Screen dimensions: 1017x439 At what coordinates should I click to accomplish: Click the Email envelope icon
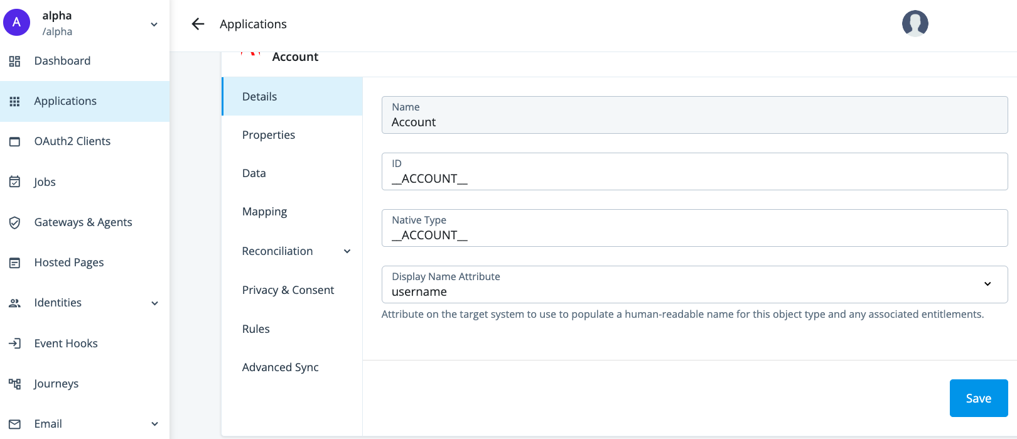click(14, 424)
